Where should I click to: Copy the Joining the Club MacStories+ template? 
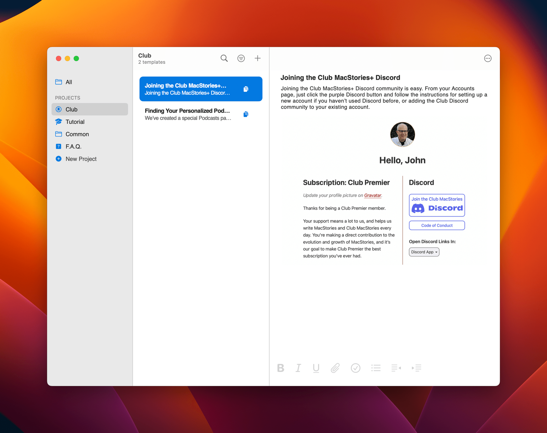coord(246,89)
